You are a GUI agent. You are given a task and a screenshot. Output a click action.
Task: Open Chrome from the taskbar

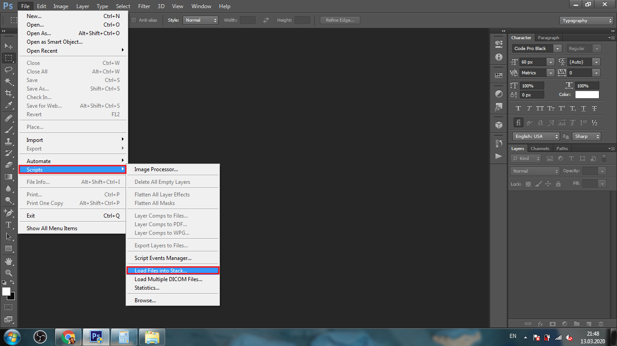[68, 337]
